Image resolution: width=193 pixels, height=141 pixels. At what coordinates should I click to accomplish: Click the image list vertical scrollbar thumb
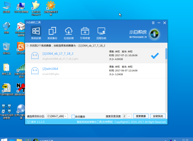(166, 54)
